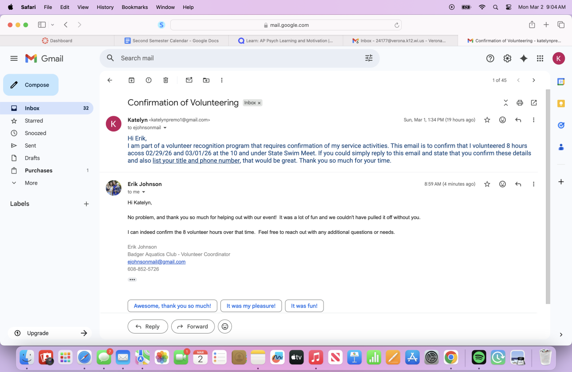Go to the older conversation arrow

[534, 80]
